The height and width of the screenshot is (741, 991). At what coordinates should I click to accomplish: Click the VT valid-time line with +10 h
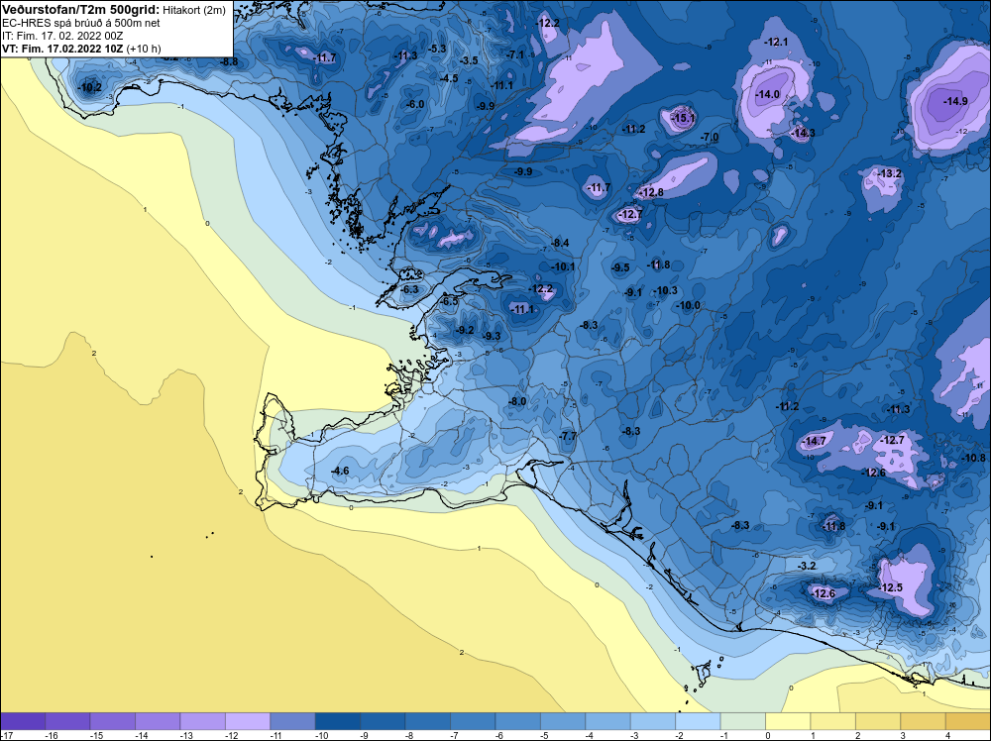[81, 49]
